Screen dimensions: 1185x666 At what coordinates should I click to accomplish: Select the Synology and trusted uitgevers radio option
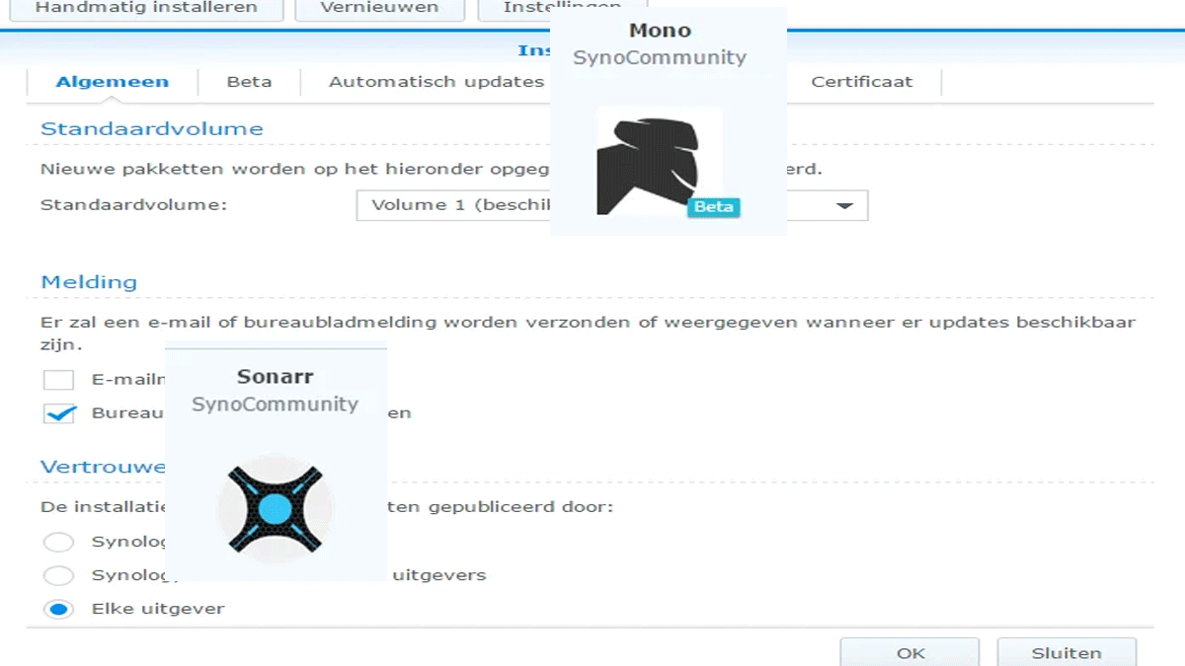point(59,575)
